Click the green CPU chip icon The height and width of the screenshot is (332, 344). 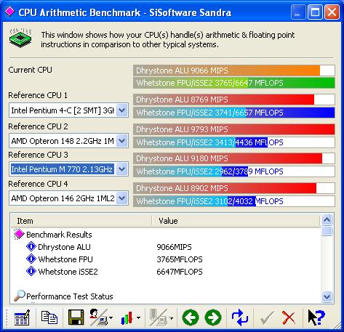click(20, 38)
